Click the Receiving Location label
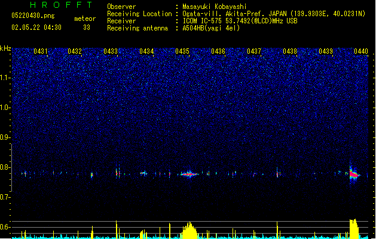Screen dimensions: 376x239 pos(139,14)
